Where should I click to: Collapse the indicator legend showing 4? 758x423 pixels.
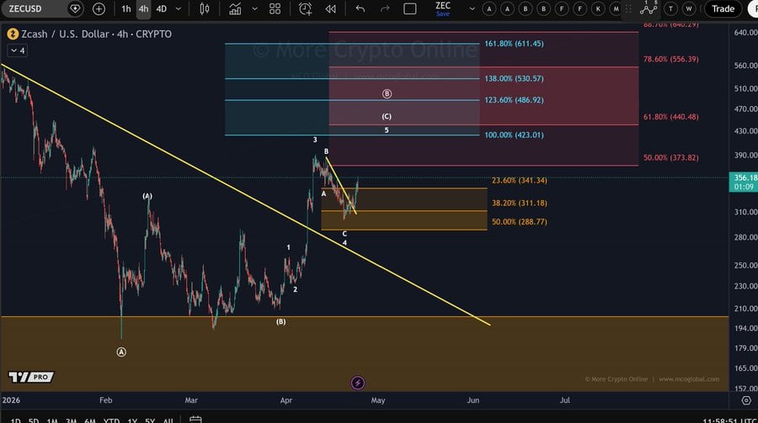coord(18,50)
